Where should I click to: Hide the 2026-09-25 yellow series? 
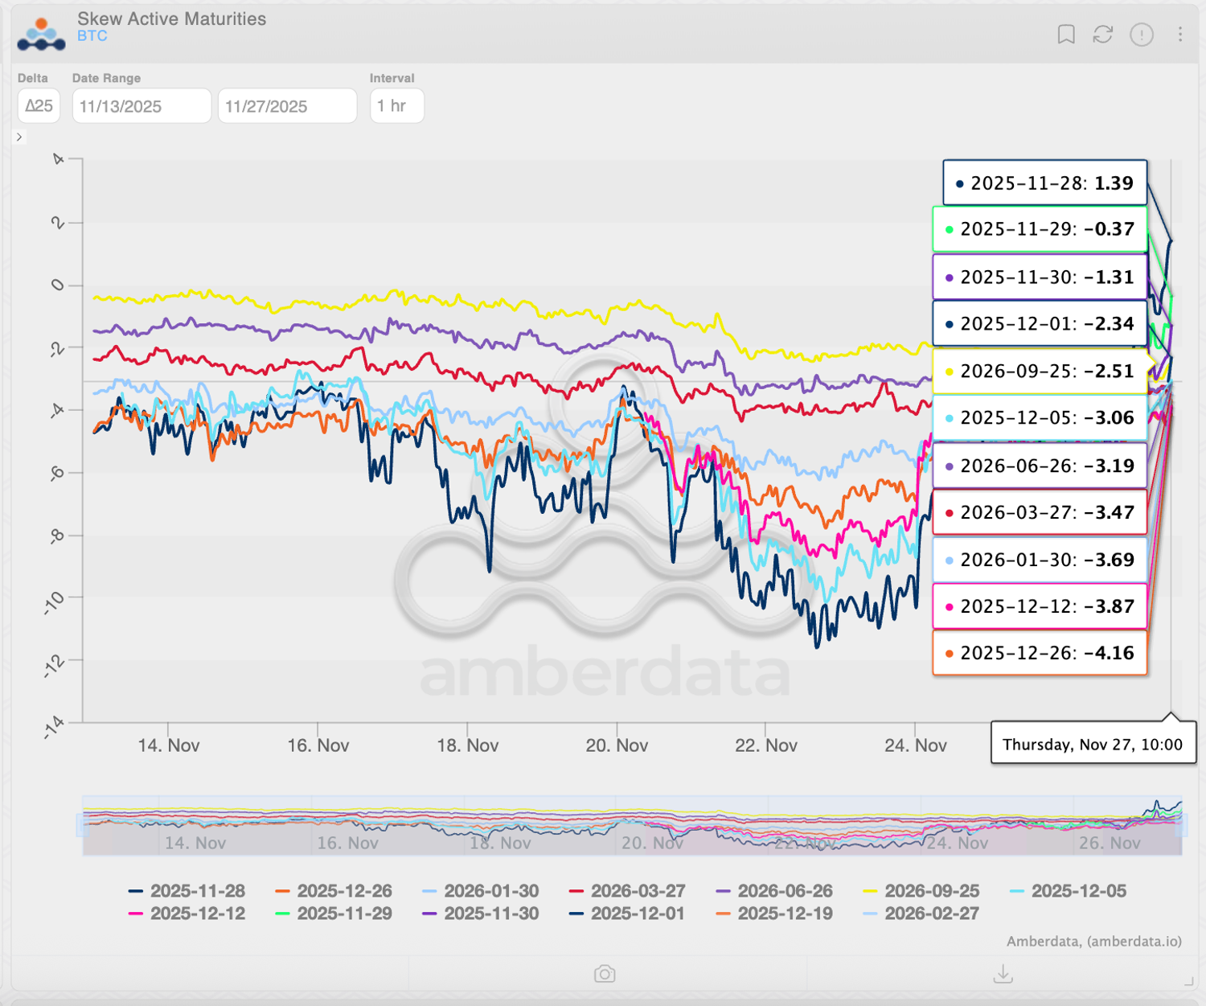coord(933,891)
